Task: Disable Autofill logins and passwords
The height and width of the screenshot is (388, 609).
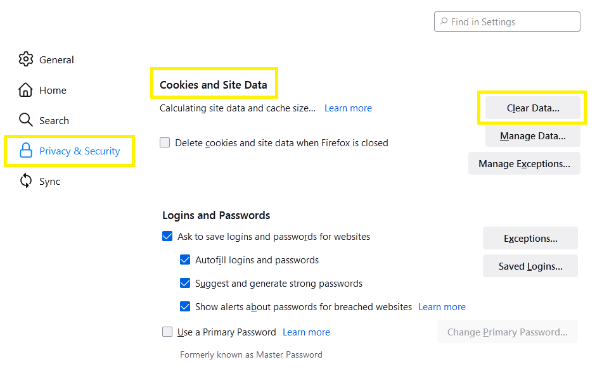Action: pyautogui.click(x=185, y=260)
